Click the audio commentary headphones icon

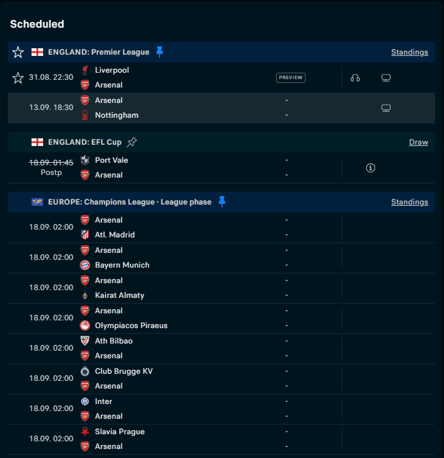(355, 78)
